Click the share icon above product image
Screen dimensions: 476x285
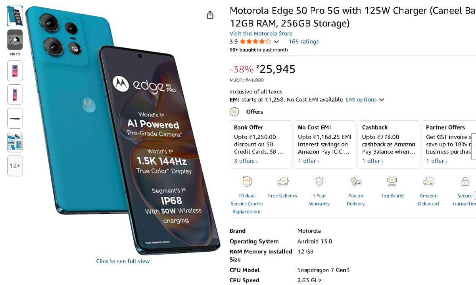(210, 15)
